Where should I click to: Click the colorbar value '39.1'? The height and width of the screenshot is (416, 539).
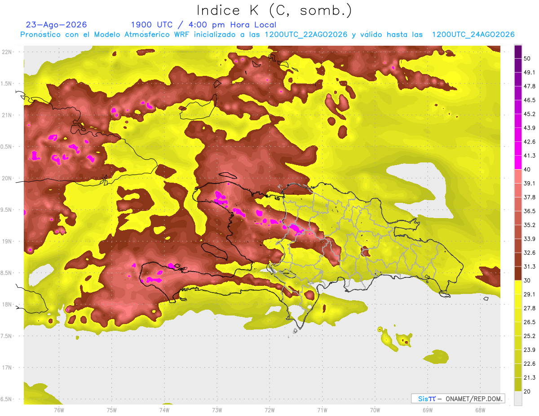point(530,184)
